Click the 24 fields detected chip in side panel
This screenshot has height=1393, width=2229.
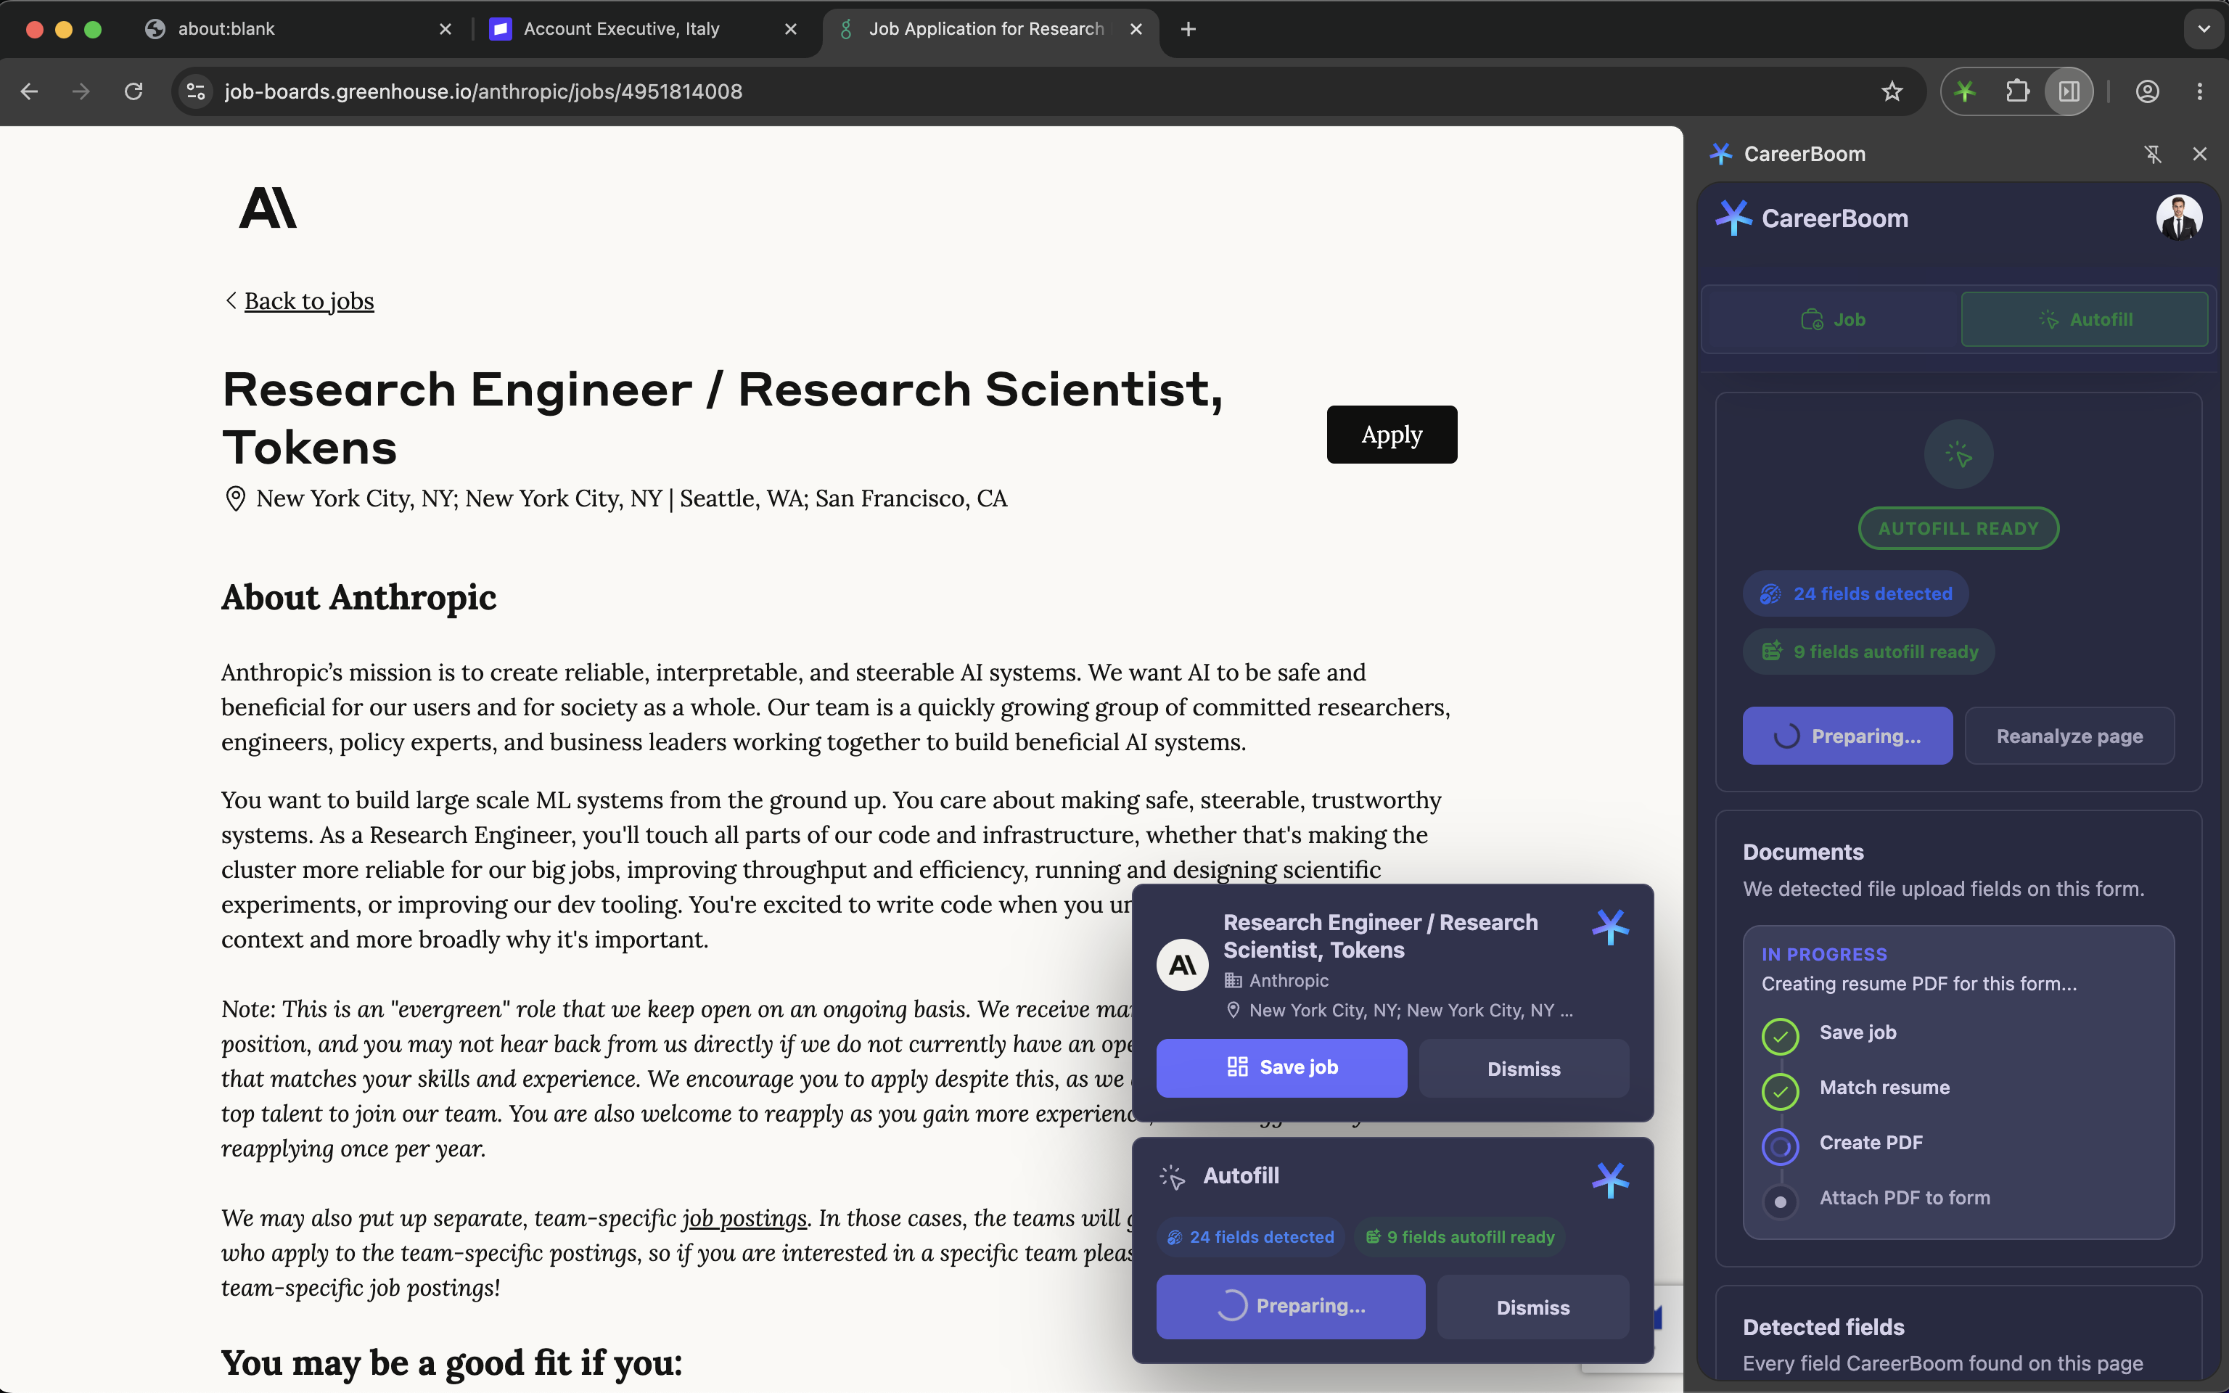(x=1855, y=594)
